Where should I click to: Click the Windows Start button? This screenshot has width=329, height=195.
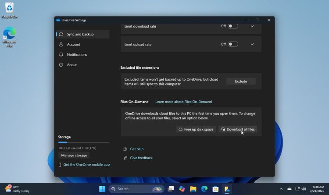tap(102, 189)
